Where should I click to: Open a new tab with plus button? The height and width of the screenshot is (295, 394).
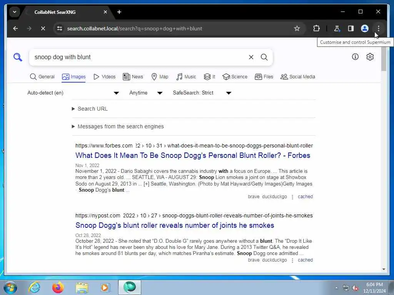click(119, 12)
